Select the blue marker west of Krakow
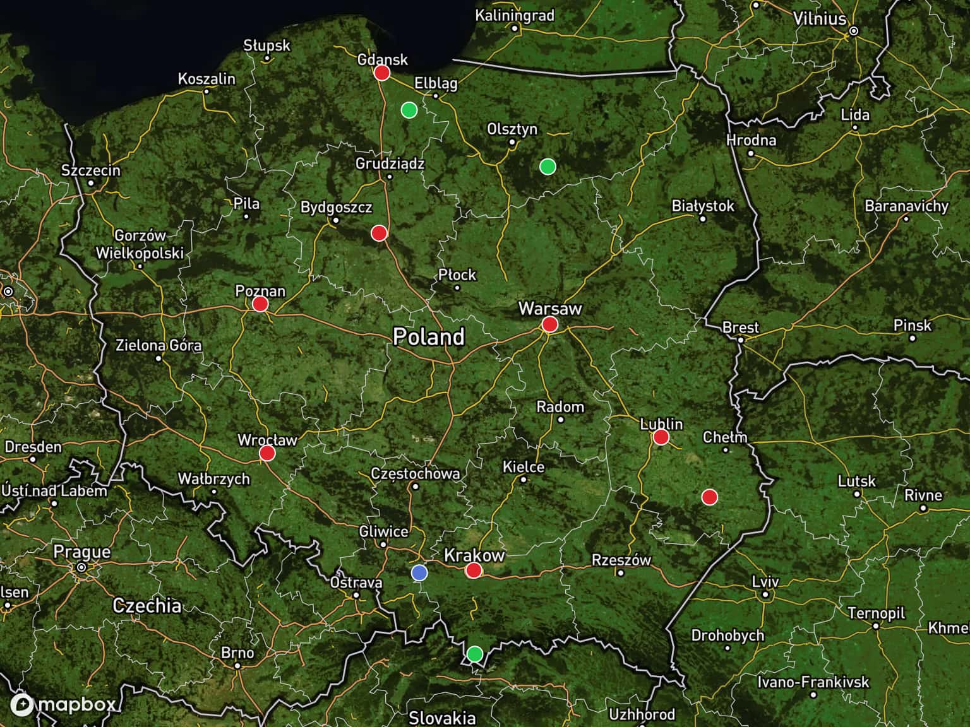Screen dimensions: 970x727 point(419,573)
